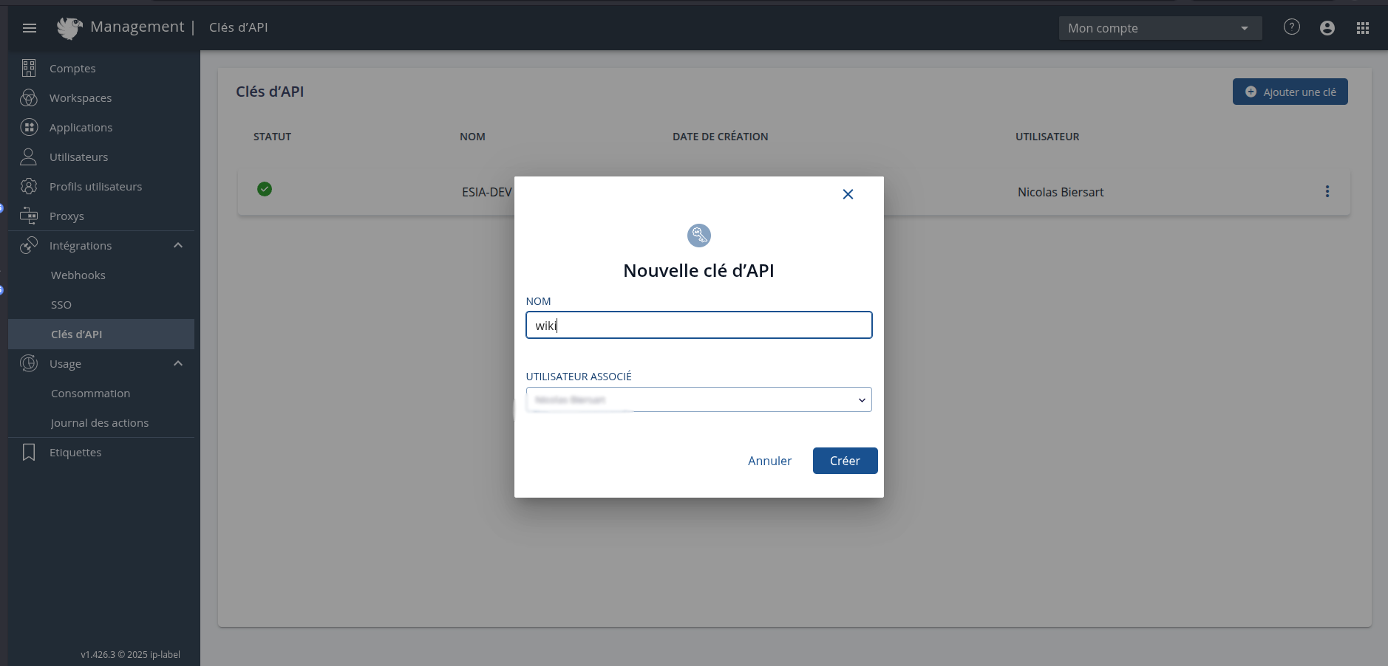Close the Nouvelle clé d'API dialog
This screenshot has width=1388, height=666.
[x=848, y=194]
